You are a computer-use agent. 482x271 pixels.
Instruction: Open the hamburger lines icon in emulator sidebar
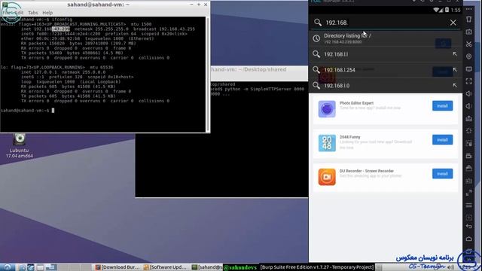(468, 205)
